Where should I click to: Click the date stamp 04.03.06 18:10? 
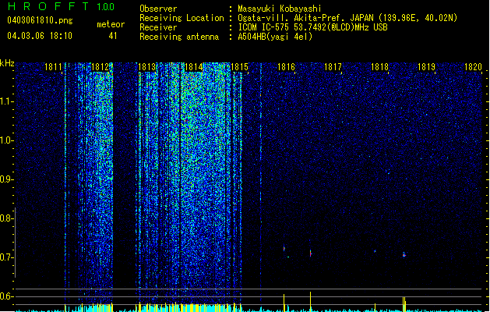40,36
